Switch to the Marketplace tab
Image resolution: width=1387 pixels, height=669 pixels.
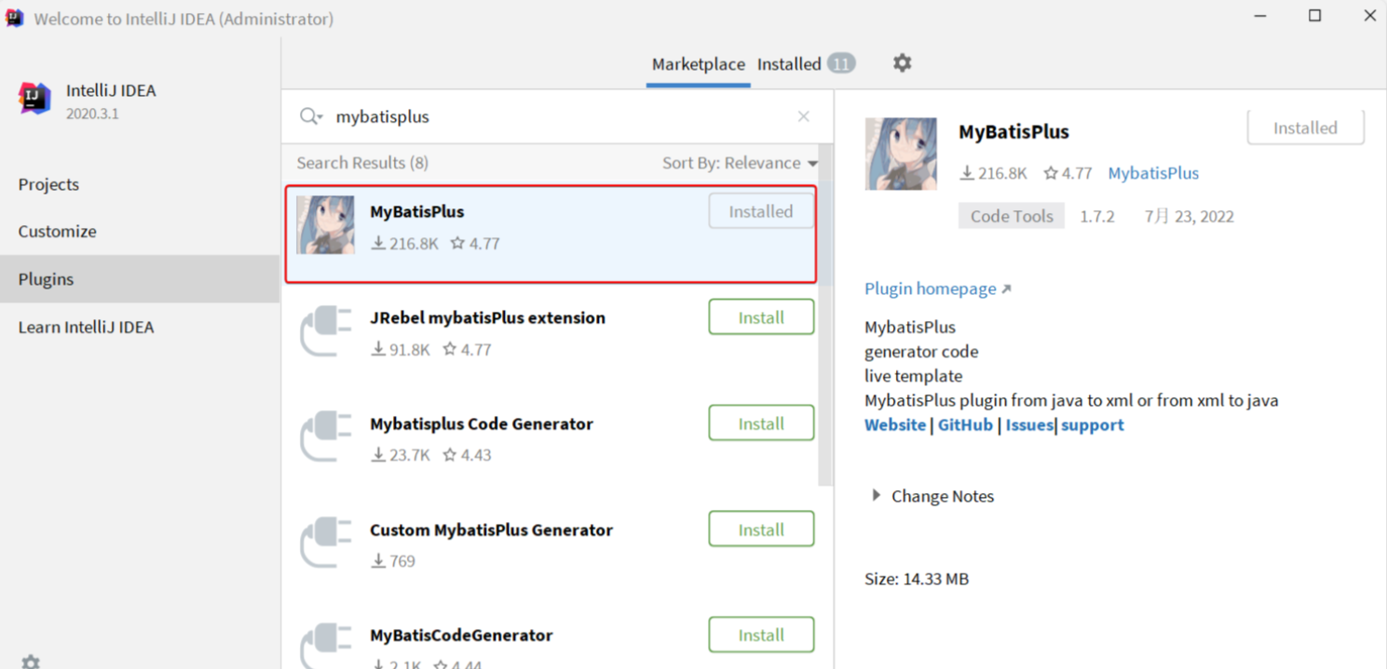point(698,64)
